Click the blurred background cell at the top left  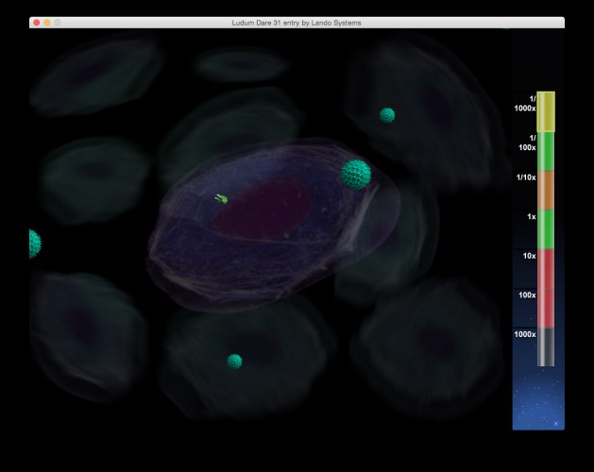tap(96, 75)
